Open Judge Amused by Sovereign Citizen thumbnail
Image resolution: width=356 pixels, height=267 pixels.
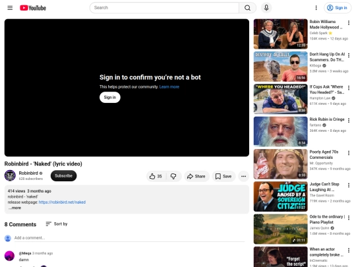pyautogui.click(x=281, y=196)
